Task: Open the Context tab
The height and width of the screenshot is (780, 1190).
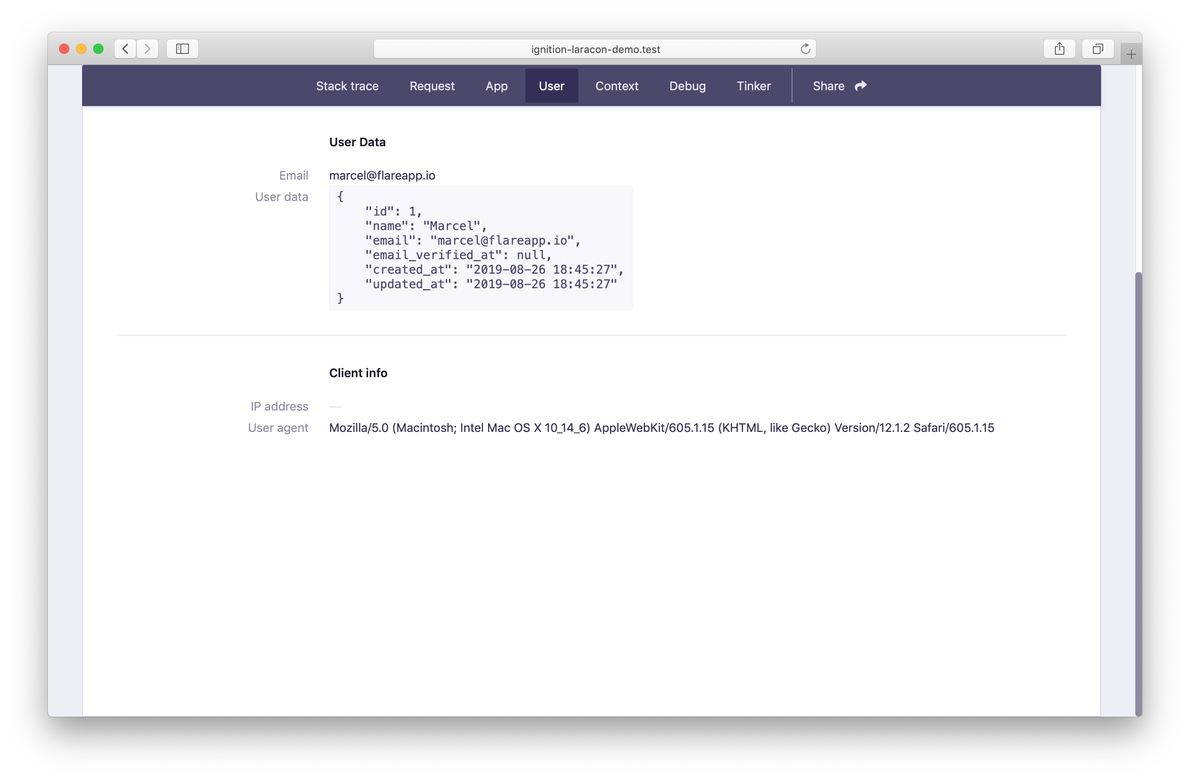Action: 616,86
